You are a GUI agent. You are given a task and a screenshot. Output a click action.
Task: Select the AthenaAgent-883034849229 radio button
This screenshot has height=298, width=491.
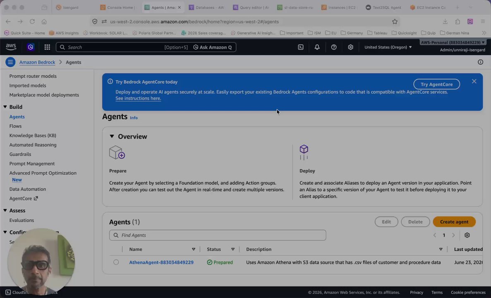tap(116, 262)
